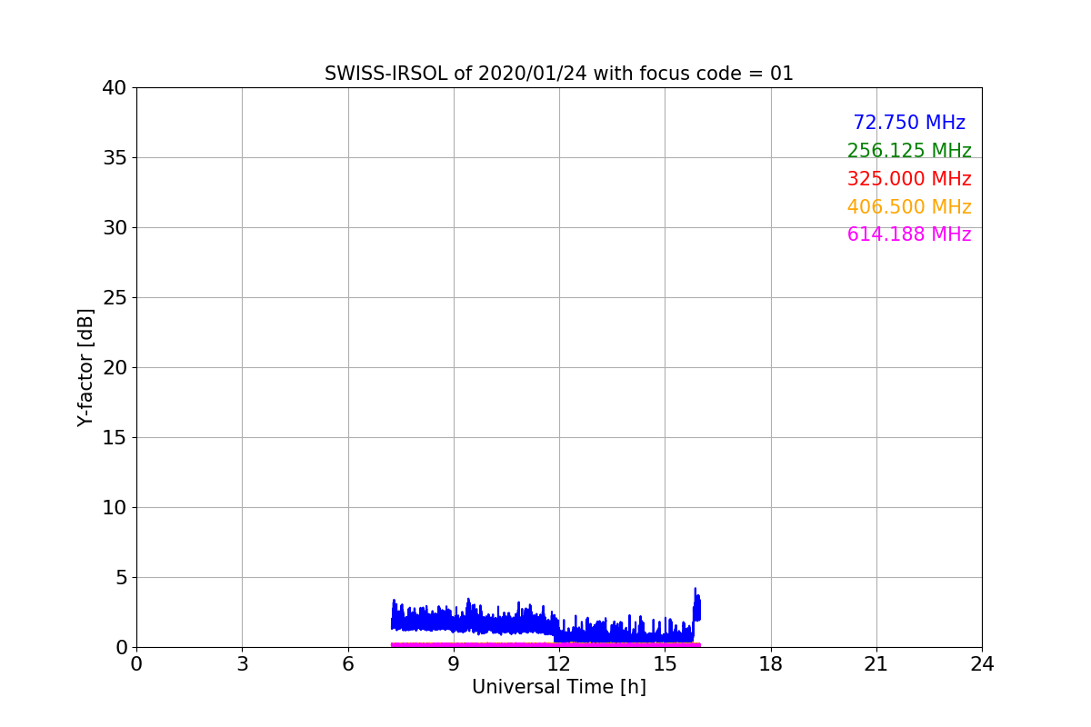
Task: Click the x-axis tick label 21
Action: (876, 664)
